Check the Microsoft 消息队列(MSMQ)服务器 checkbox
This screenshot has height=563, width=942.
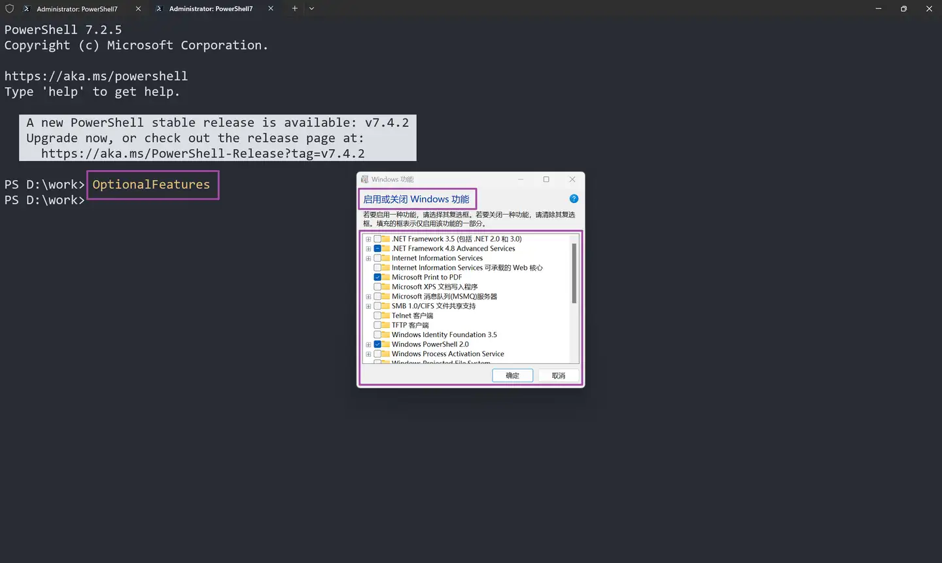(377, 297)
